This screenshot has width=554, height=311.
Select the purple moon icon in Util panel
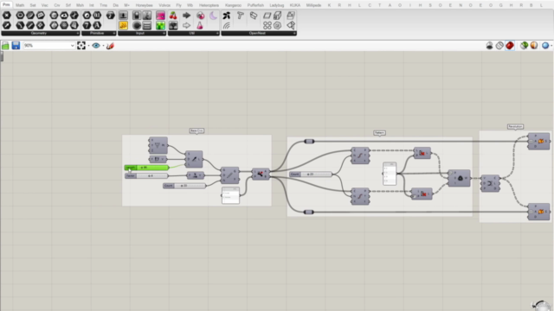click(214, 16)
